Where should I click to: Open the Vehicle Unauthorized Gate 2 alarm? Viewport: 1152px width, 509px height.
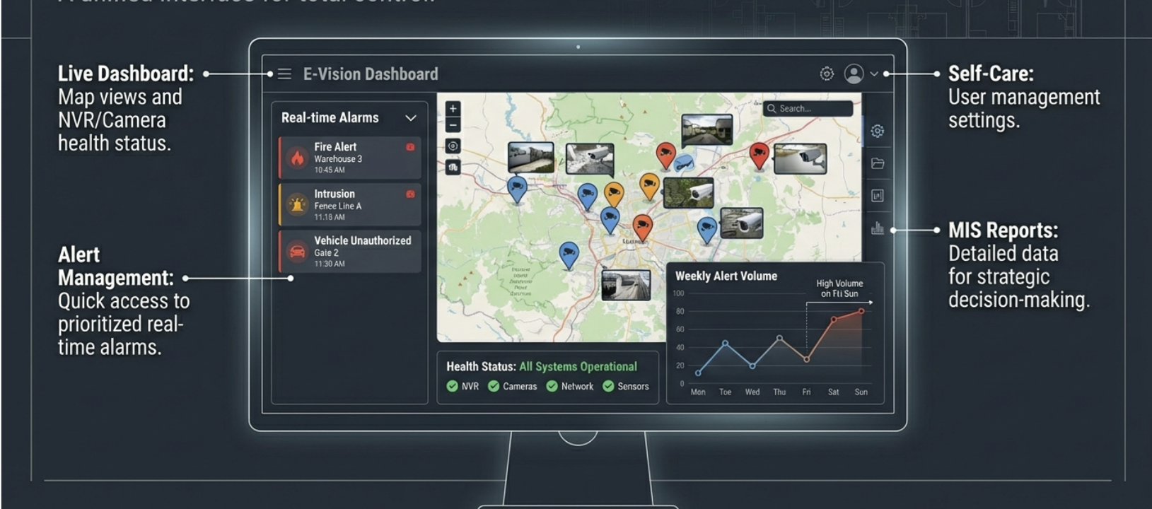tap(350, 252)
